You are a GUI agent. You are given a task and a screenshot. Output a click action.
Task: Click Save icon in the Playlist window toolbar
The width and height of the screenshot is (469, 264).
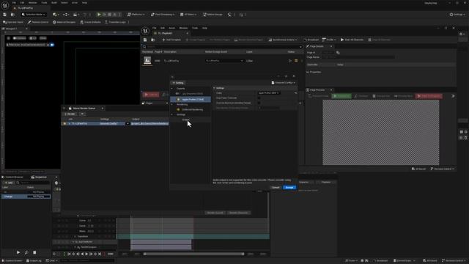coord(145,40)
